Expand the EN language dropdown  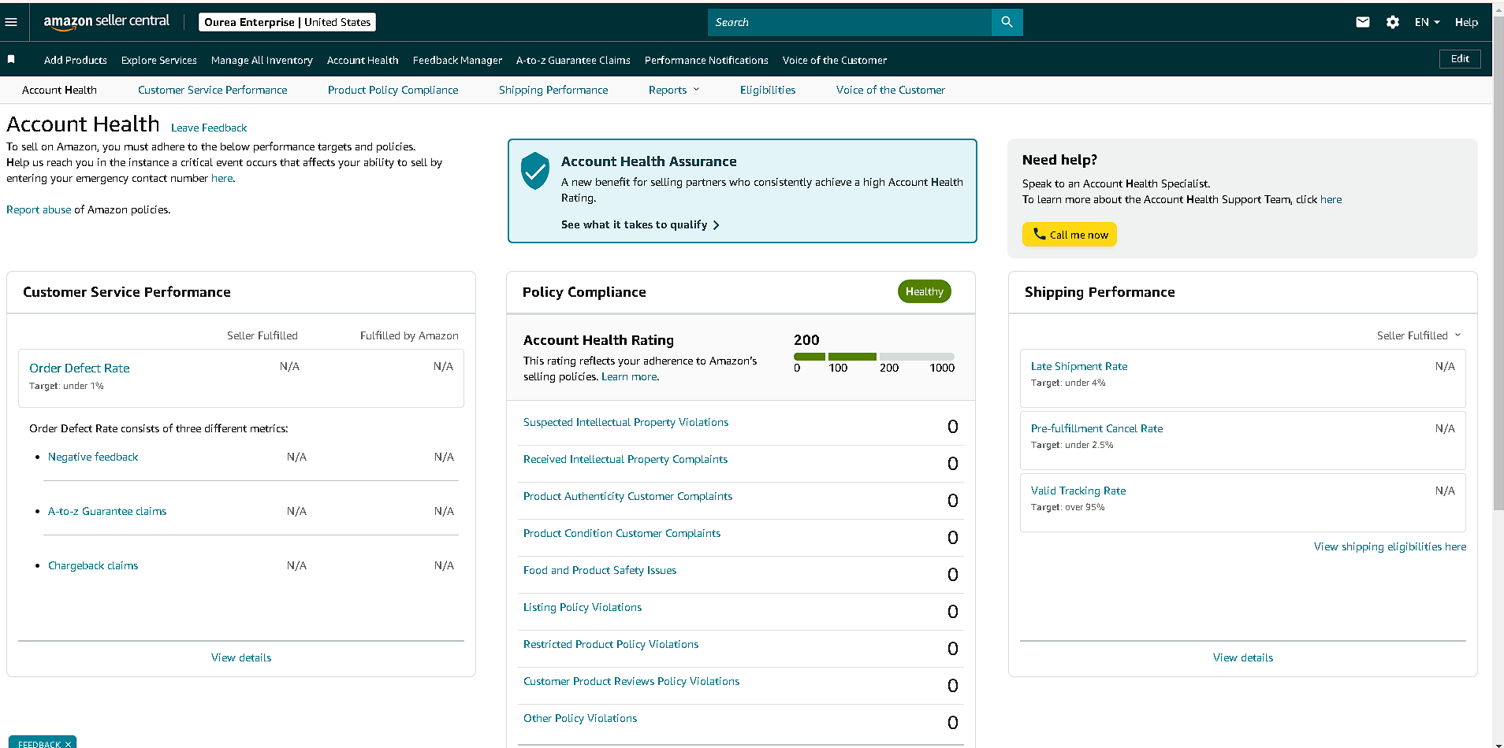1427,22
